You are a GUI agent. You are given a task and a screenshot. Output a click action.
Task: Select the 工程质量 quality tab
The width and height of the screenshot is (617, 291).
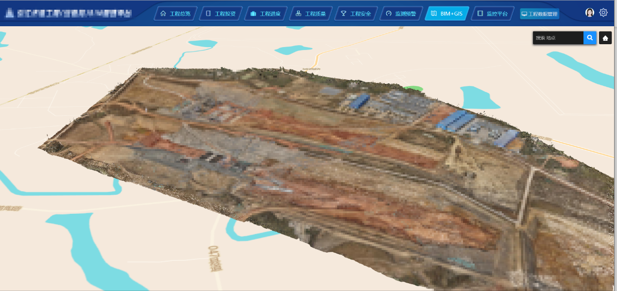tap(310, 14)
